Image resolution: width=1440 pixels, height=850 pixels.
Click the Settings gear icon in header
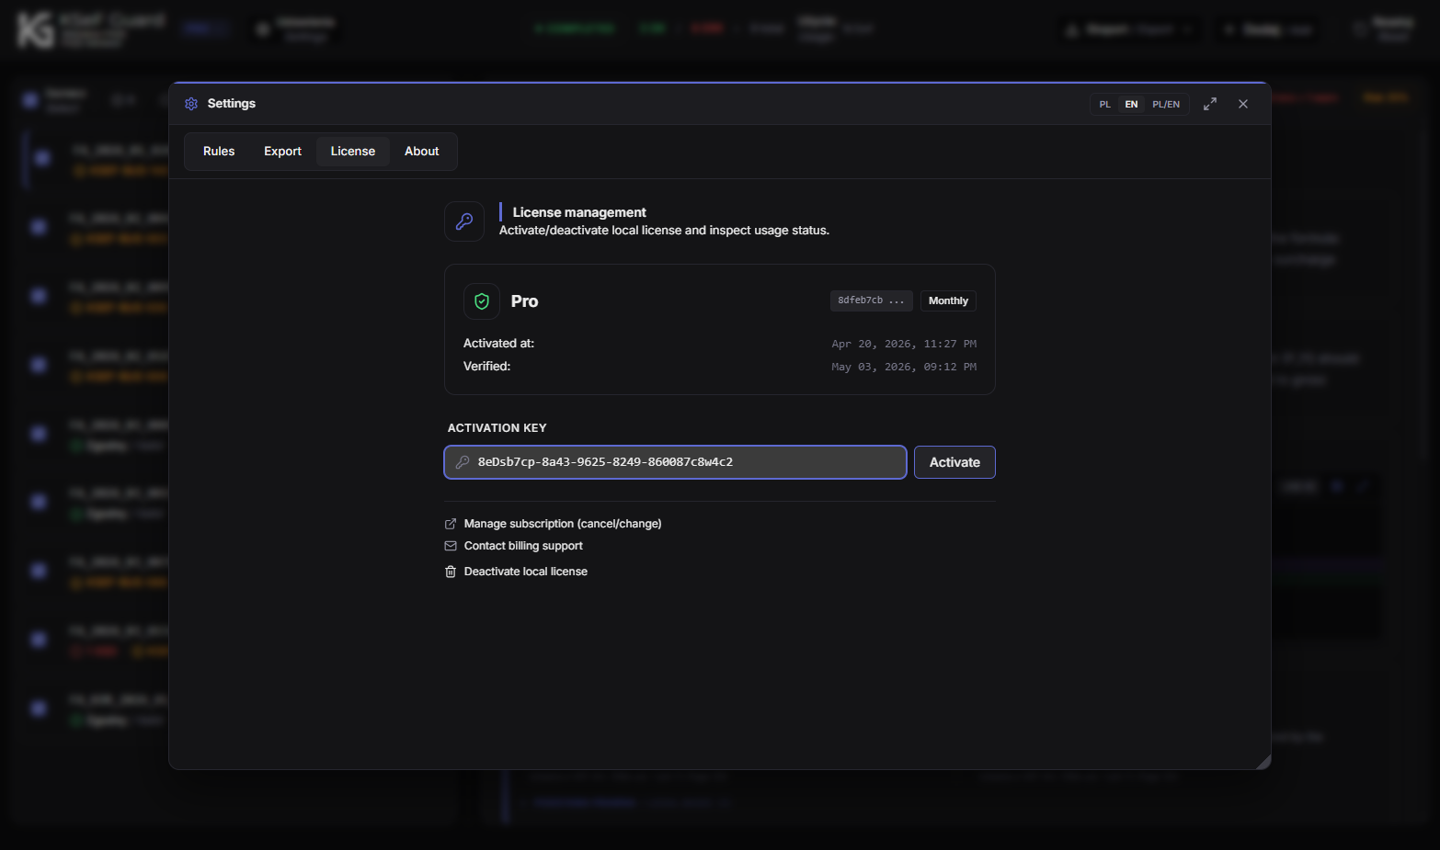191,104
